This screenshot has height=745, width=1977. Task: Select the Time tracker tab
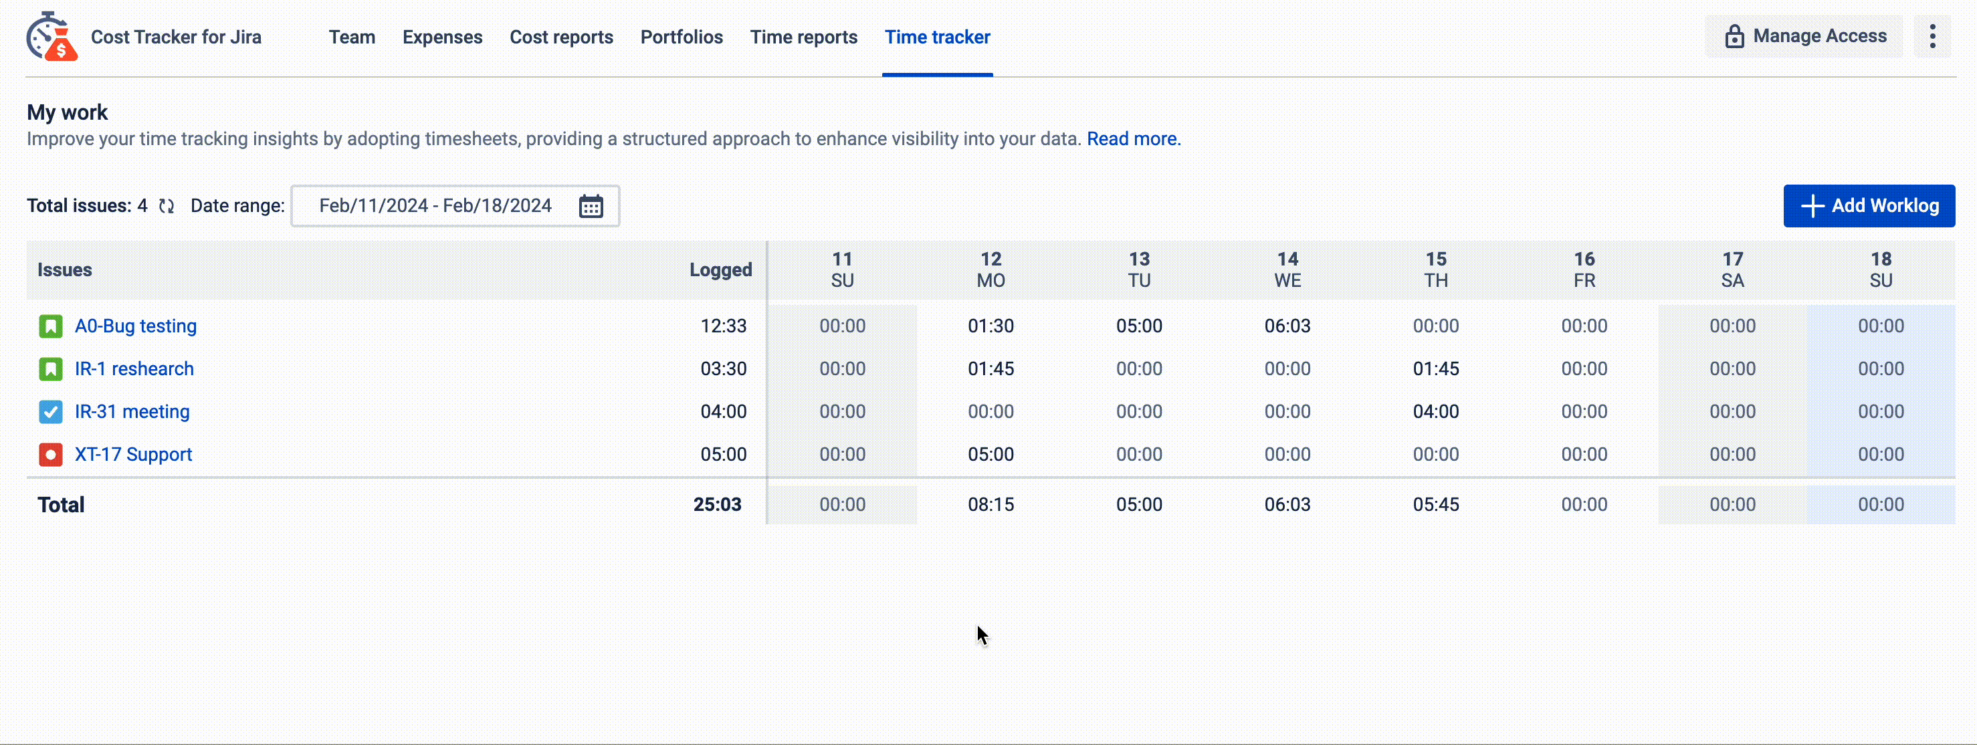(937, 37)
